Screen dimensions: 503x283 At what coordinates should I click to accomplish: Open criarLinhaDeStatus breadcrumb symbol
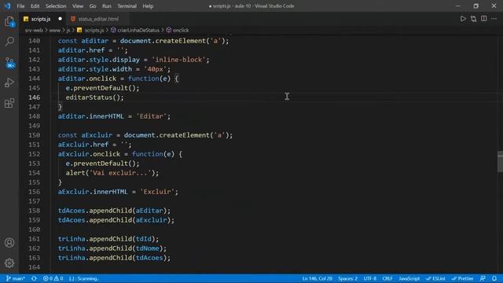134,30
